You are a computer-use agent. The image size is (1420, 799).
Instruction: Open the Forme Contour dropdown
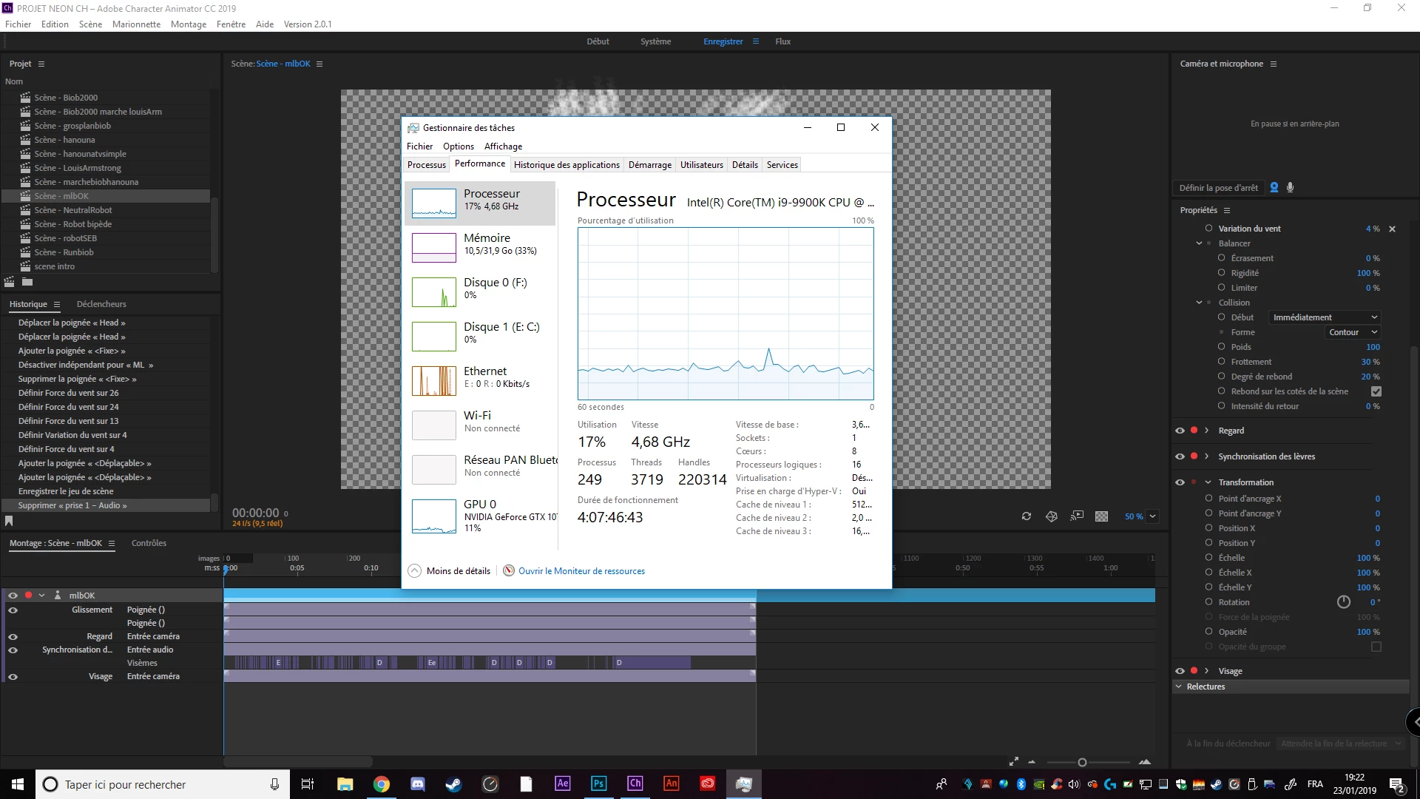(x=1352, y=332)
